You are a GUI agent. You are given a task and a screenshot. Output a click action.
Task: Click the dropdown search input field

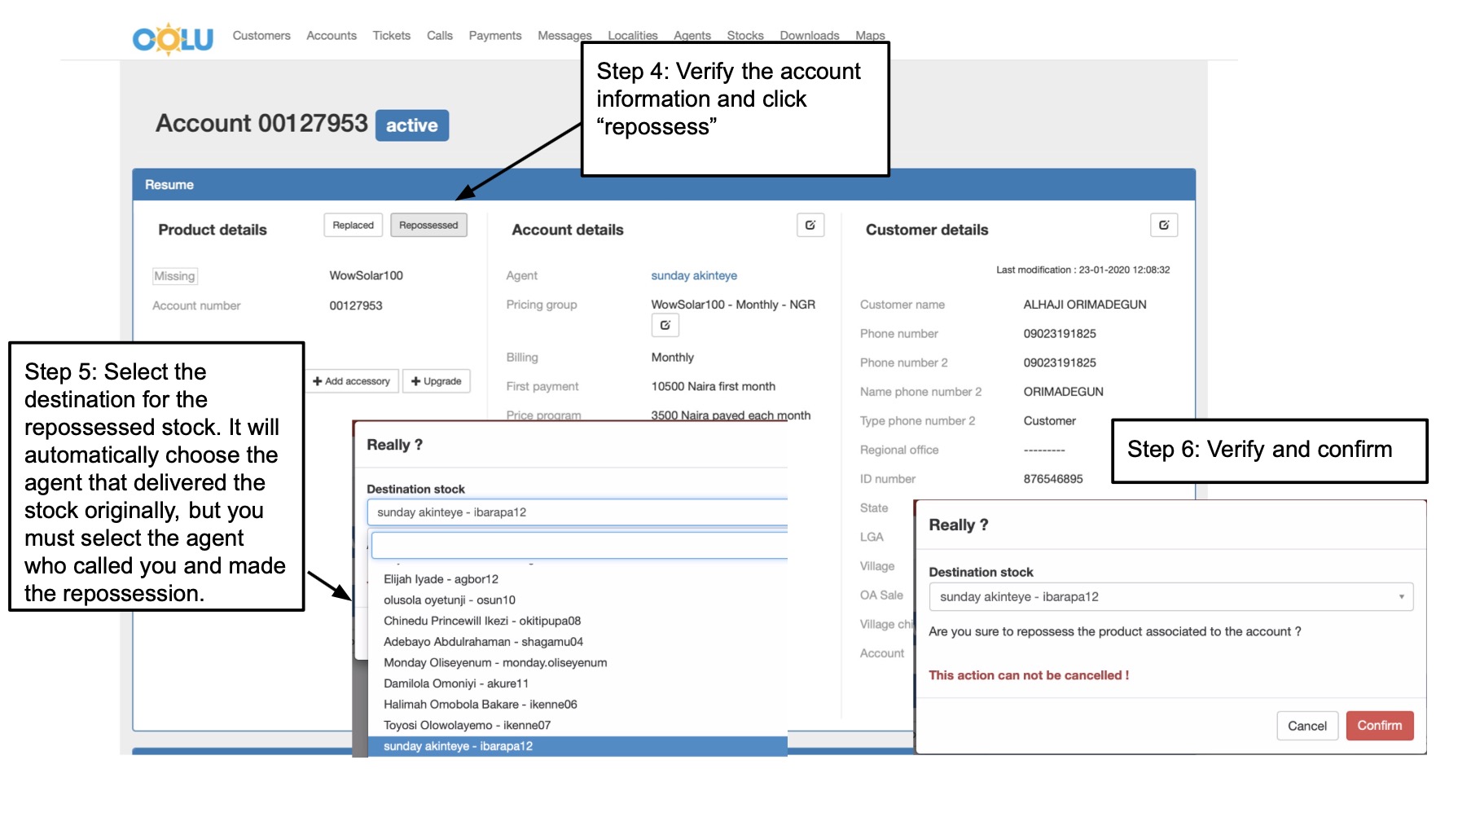click(578, 545)
